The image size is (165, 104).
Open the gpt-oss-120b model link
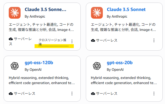pos(39,63)
